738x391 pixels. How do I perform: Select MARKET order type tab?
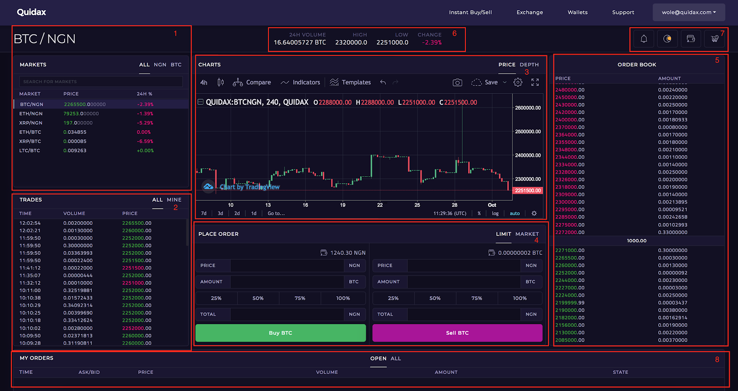pos(527,234)
